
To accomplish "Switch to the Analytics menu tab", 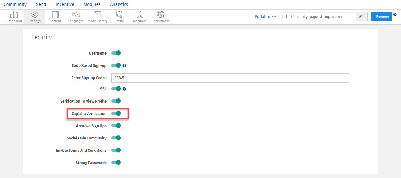I will 119,4.
